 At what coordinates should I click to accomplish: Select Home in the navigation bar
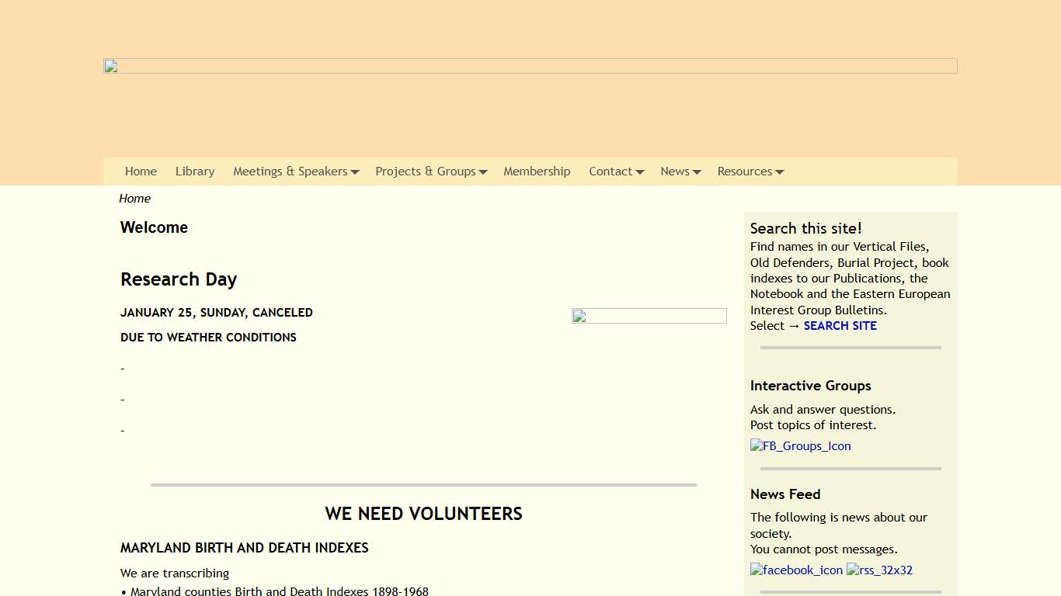(x=141, y=172)
